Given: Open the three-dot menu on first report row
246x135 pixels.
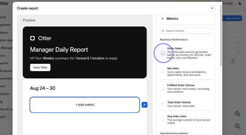Looking at the screenshot, I should 239,43.
